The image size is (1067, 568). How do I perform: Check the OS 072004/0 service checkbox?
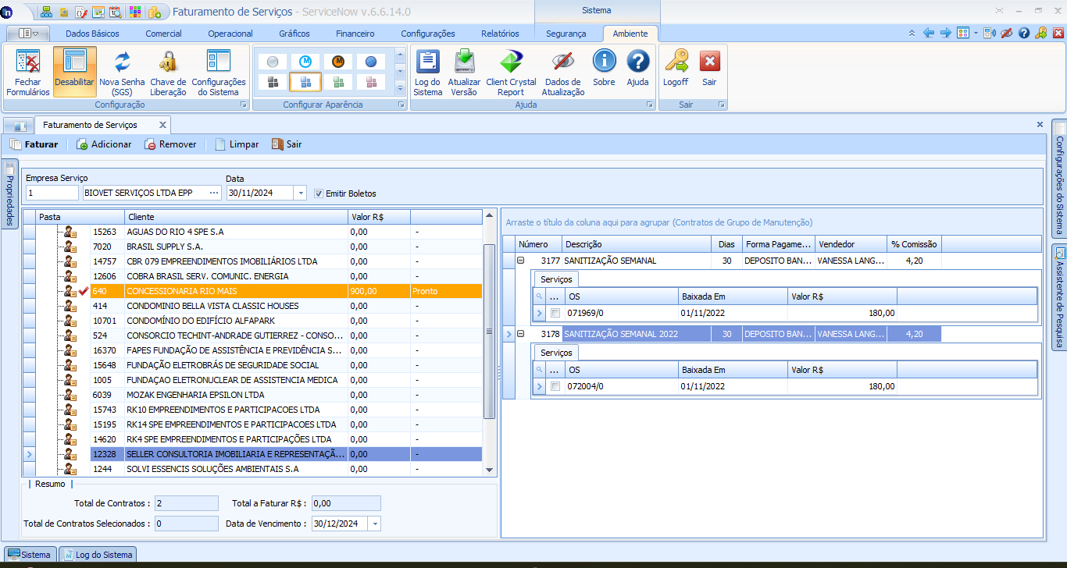point(555,386)
